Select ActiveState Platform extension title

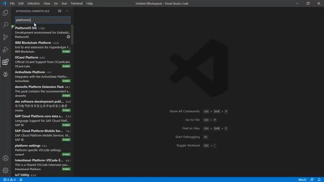tap(30, 72)
